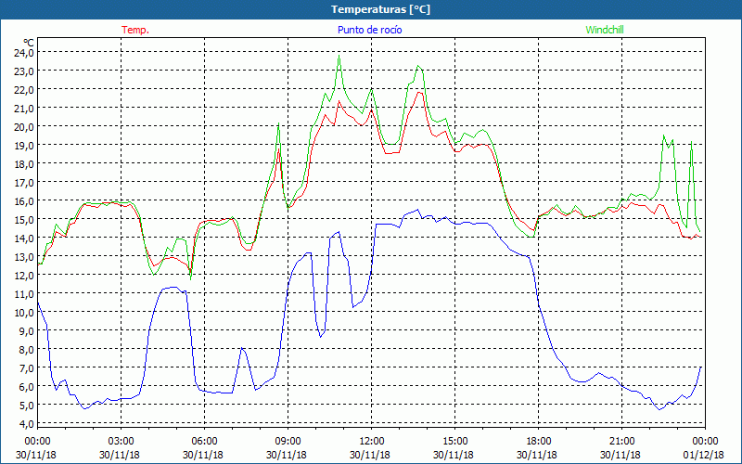Click the 21:00 time axis label
The width and height of the screenshot is (742, 464).
point(620,442)
